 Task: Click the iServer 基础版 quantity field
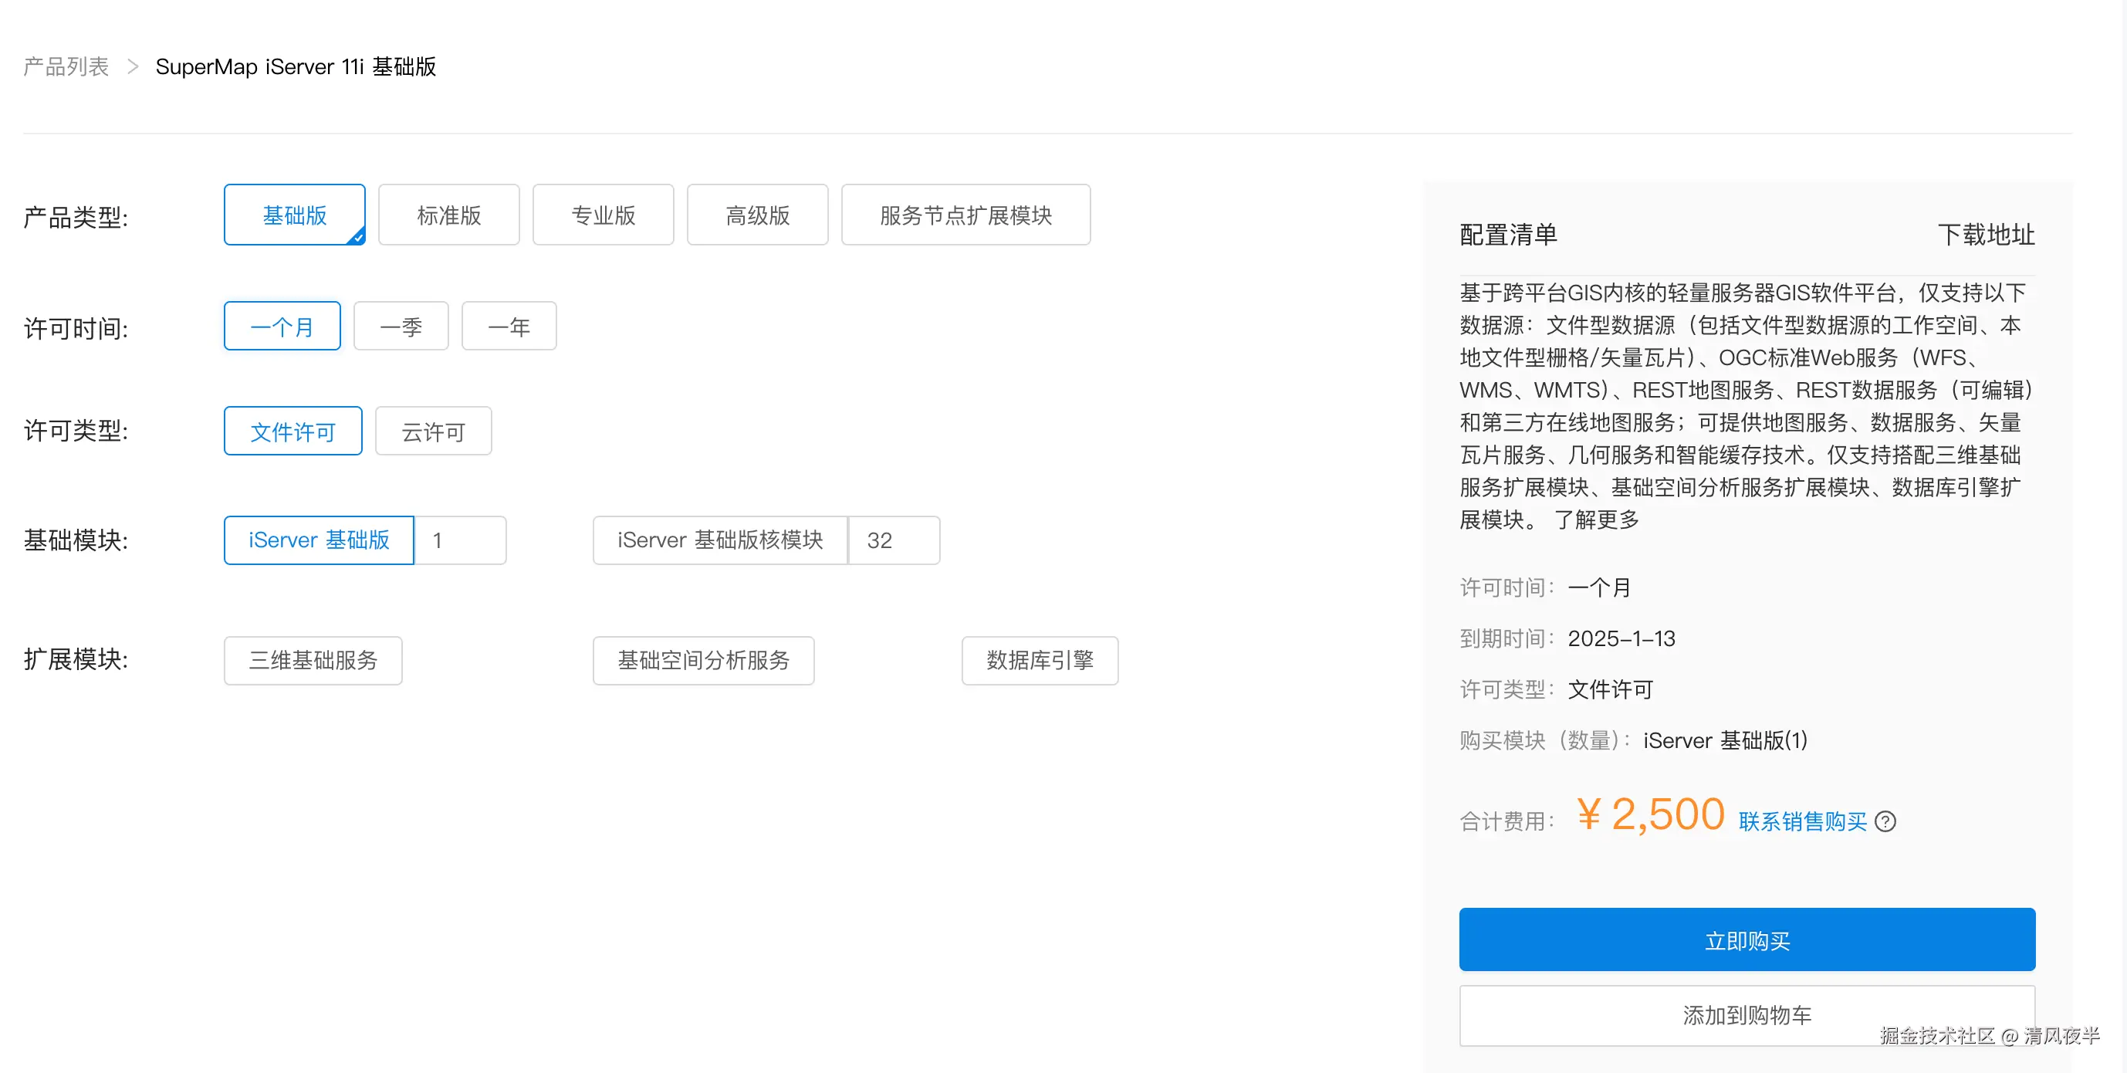click(460, 540)
